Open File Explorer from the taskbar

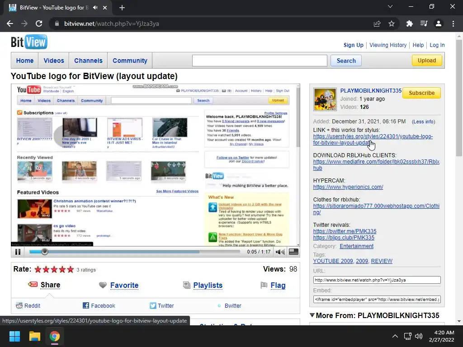tap(34, 336)
